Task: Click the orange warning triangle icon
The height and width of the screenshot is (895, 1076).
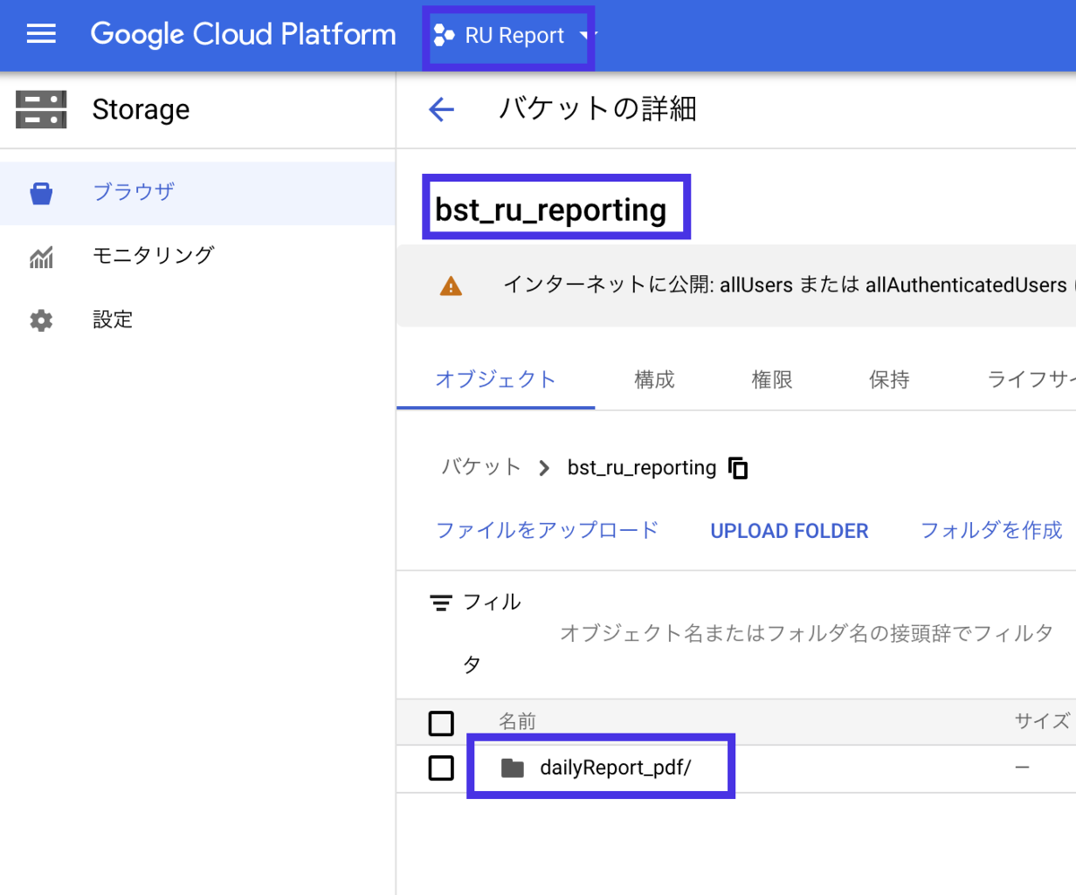Action: point(451,286)
